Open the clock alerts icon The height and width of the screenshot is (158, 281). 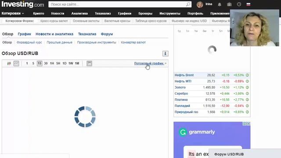tap(239, 4)
